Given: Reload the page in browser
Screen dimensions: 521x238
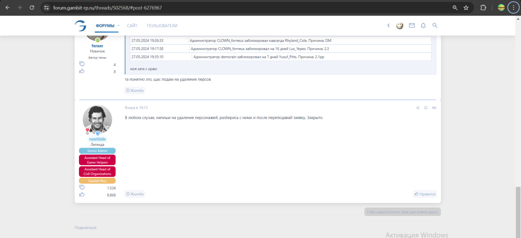Looking at the screenshot, I should pyautogui.click(x=32, y=7).
